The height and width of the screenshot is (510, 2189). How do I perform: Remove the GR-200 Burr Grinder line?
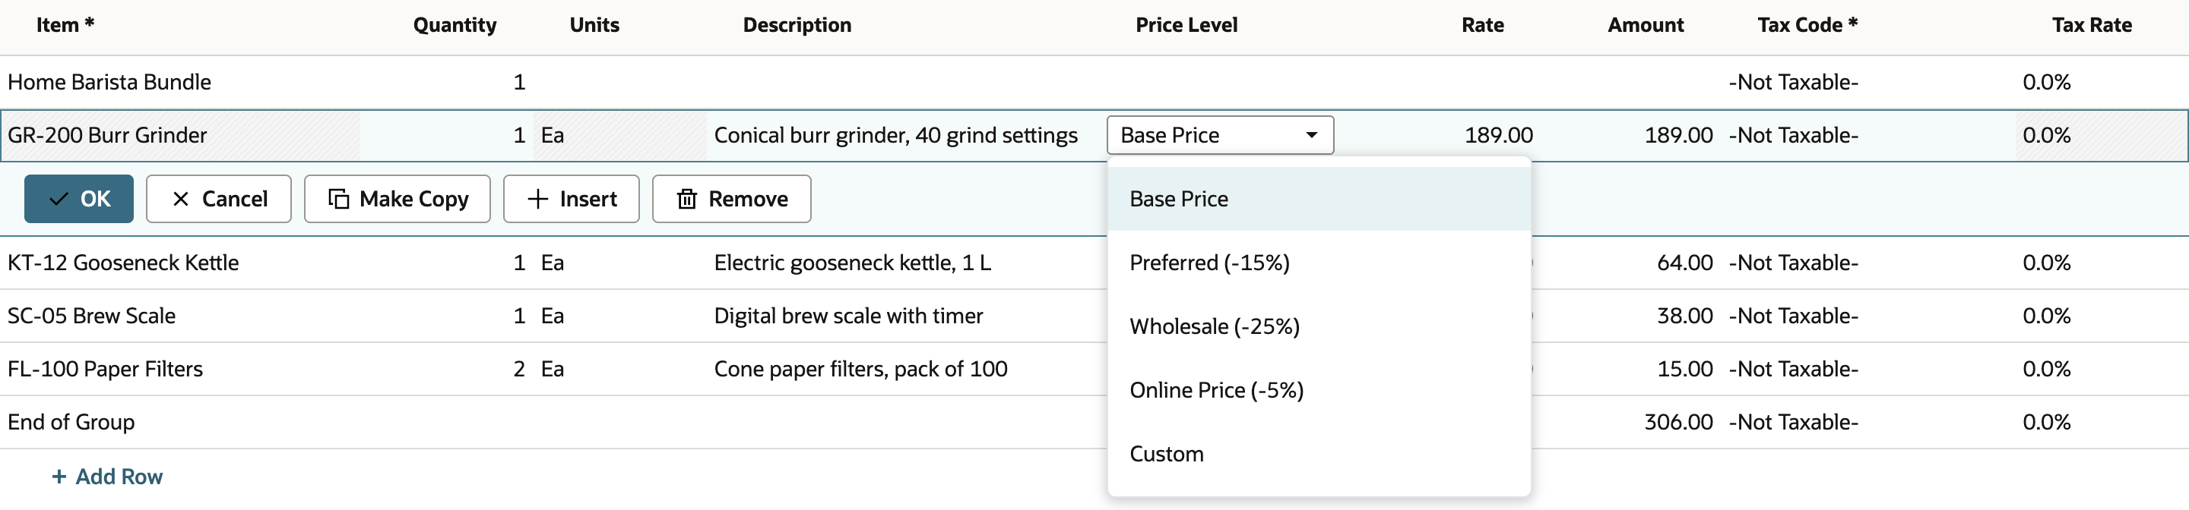pos(732,199)
